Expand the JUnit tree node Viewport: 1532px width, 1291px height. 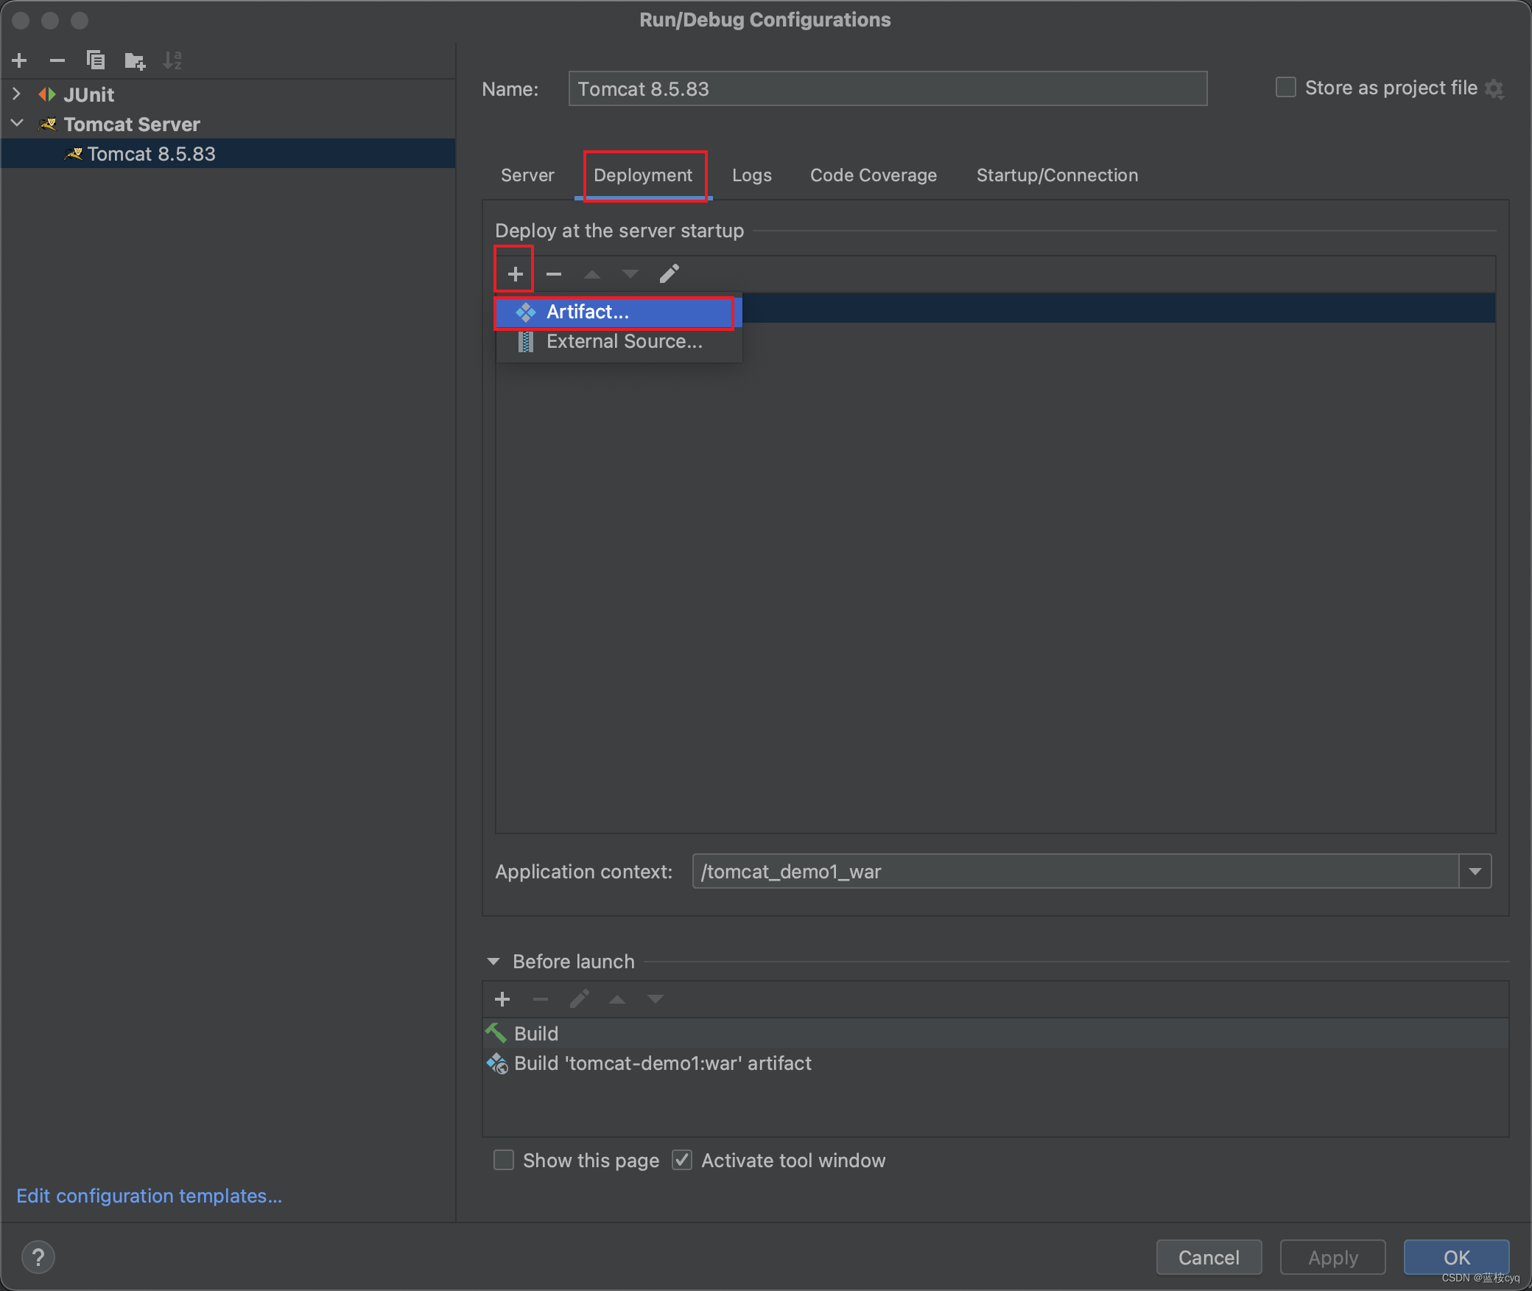[x=17, y=94]
